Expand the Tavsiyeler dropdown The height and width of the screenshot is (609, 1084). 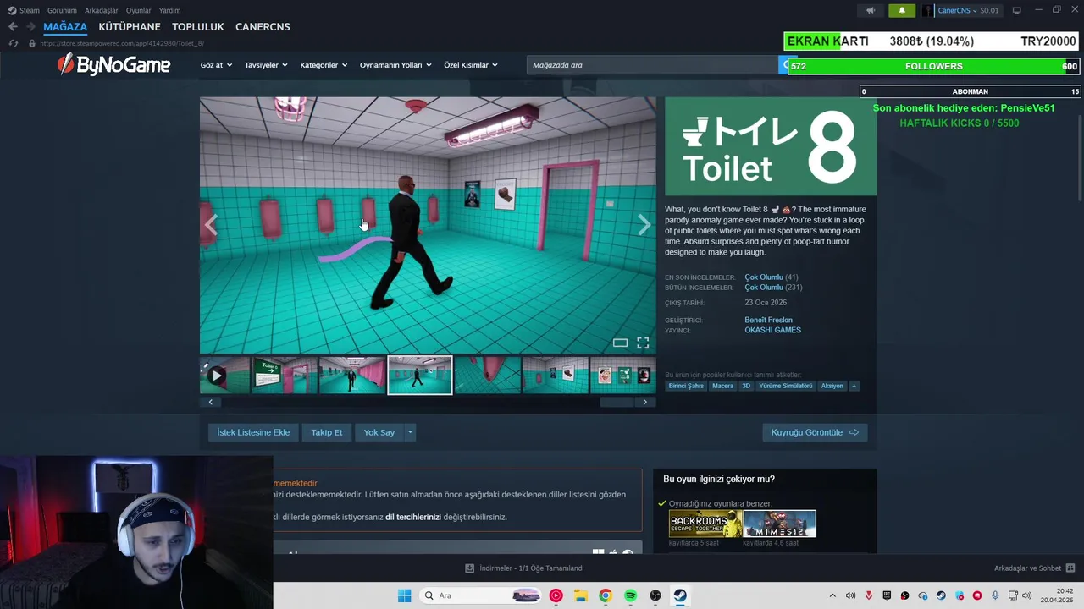point(266,65)
